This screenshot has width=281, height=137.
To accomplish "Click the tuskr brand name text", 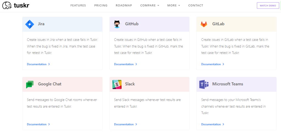I will (21, 5).
